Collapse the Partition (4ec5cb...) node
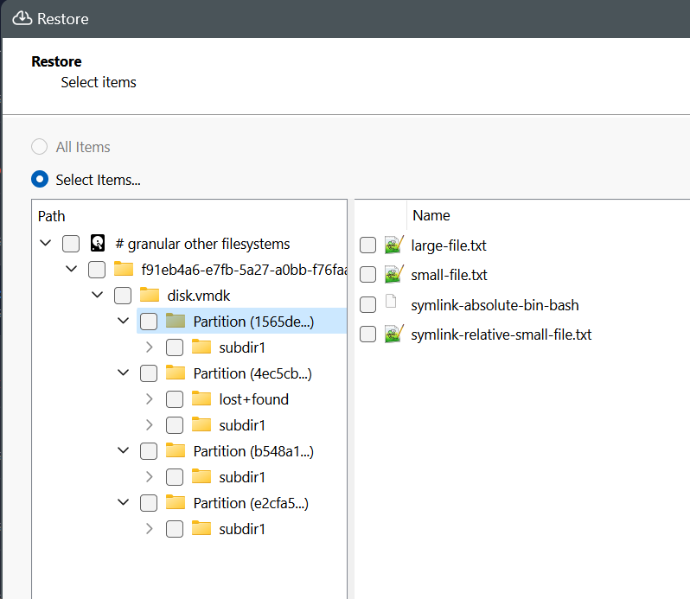The width and height of the screenshot is (690, 599). [x=123, y=373]
